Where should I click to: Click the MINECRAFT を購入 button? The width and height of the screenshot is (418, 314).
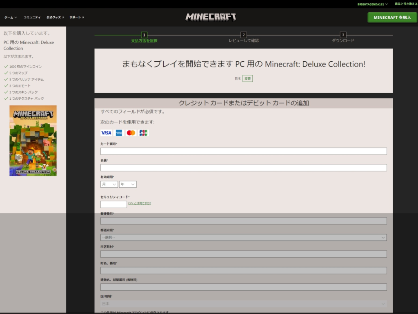[392, 17]
